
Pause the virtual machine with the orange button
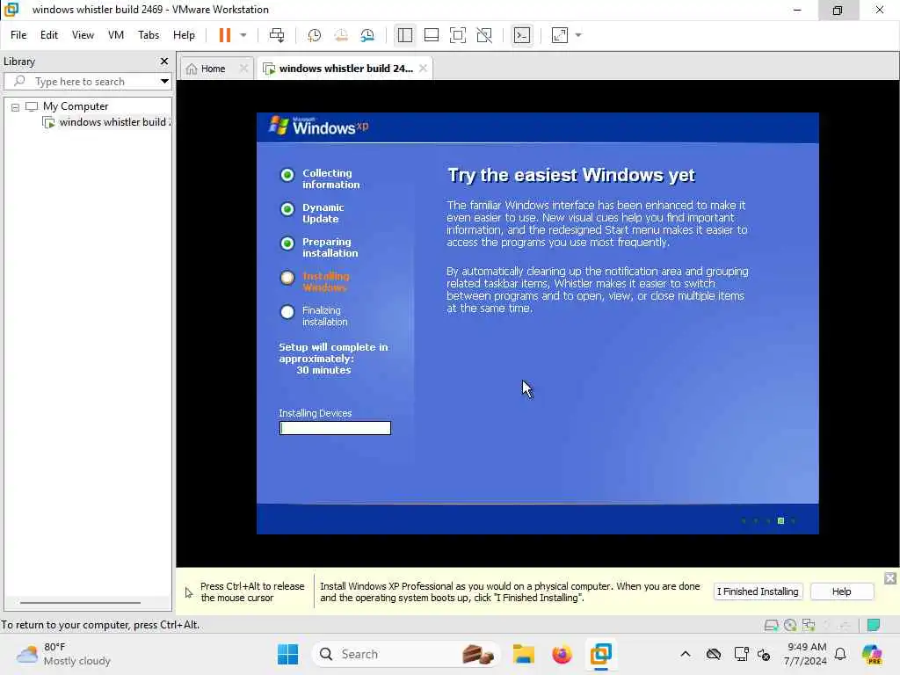point(224,35)
